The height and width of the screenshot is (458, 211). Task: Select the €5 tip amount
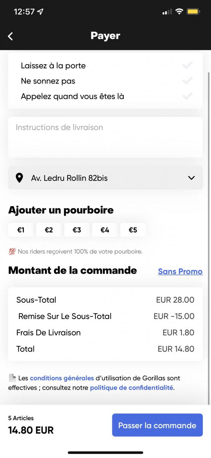coord(133,230)
